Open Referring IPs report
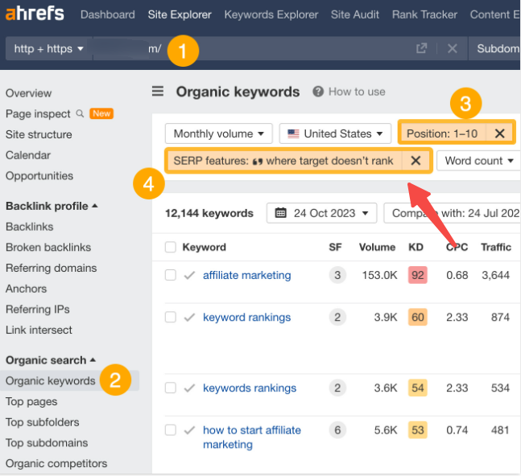Screen dimensions: 521x476 38,309
